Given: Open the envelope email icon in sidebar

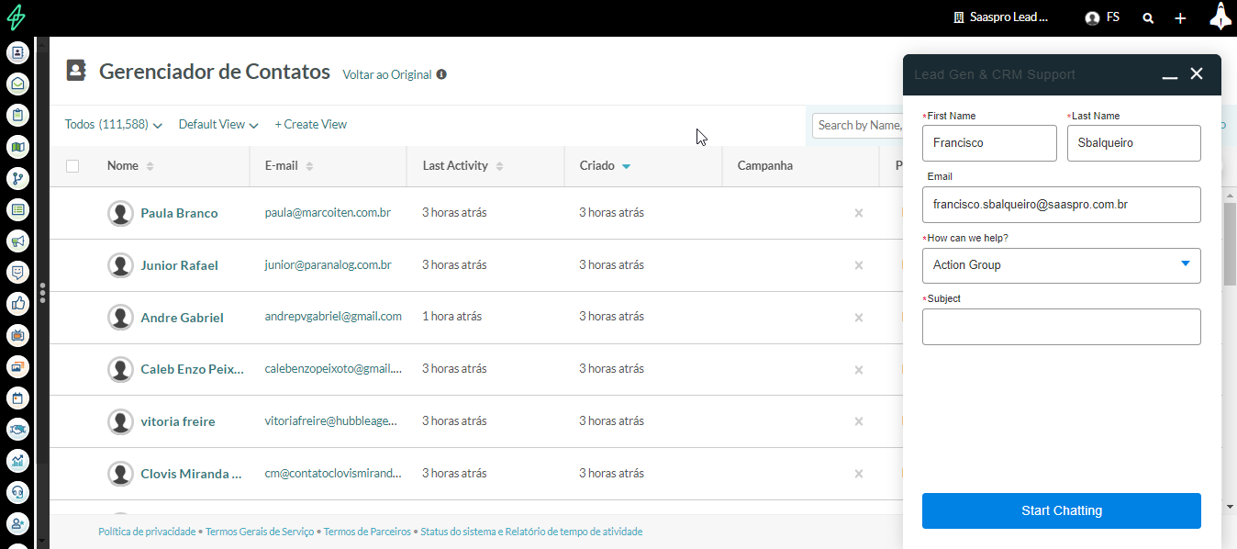Looking at the screenshot, I should [17, 84].
